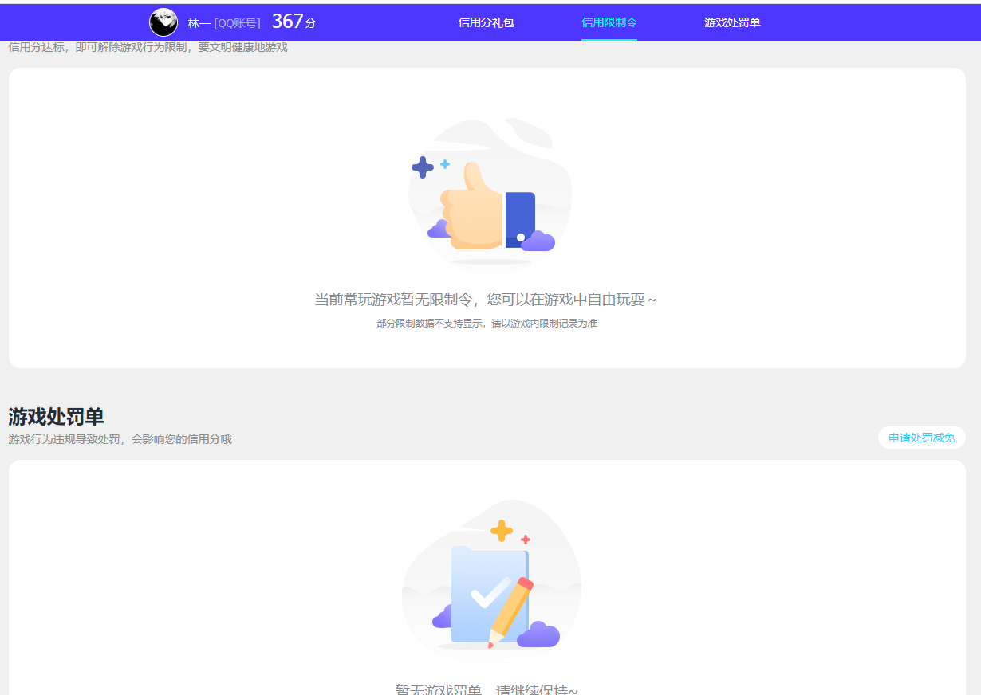Click the user avatar in header

tap(163, 22)
